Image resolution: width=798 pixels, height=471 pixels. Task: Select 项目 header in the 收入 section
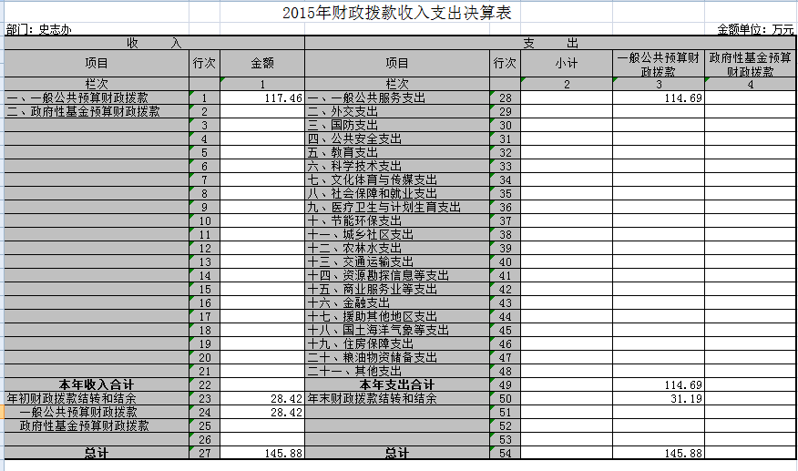coord(97,63)
